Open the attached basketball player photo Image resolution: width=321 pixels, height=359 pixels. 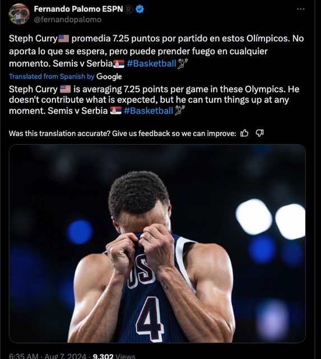[157, 244]
